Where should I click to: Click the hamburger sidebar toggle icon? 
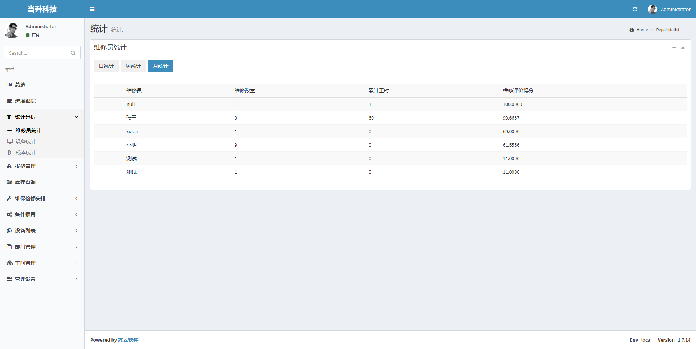point(92,9)
